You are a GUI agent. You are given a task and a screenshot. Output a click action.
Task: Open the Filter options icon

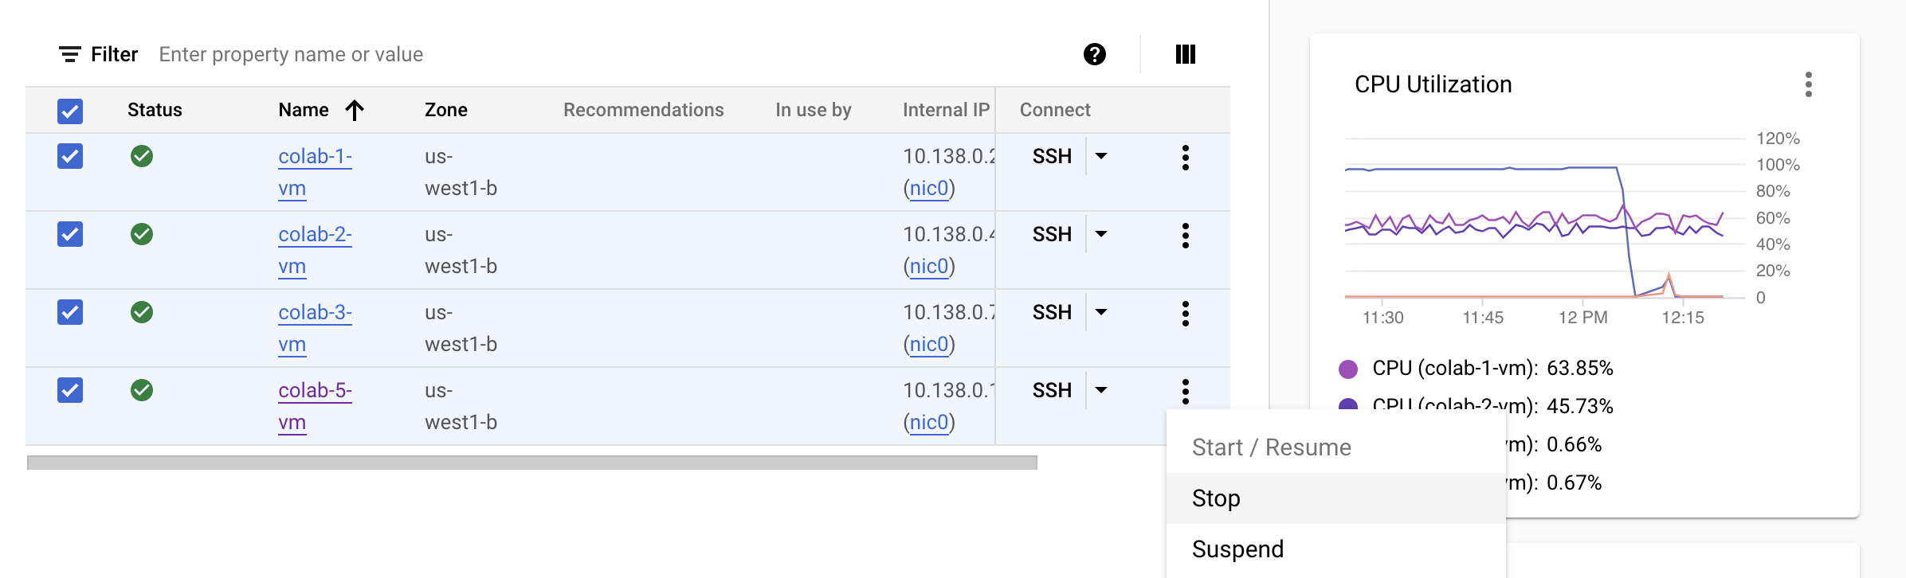(69, 54)
